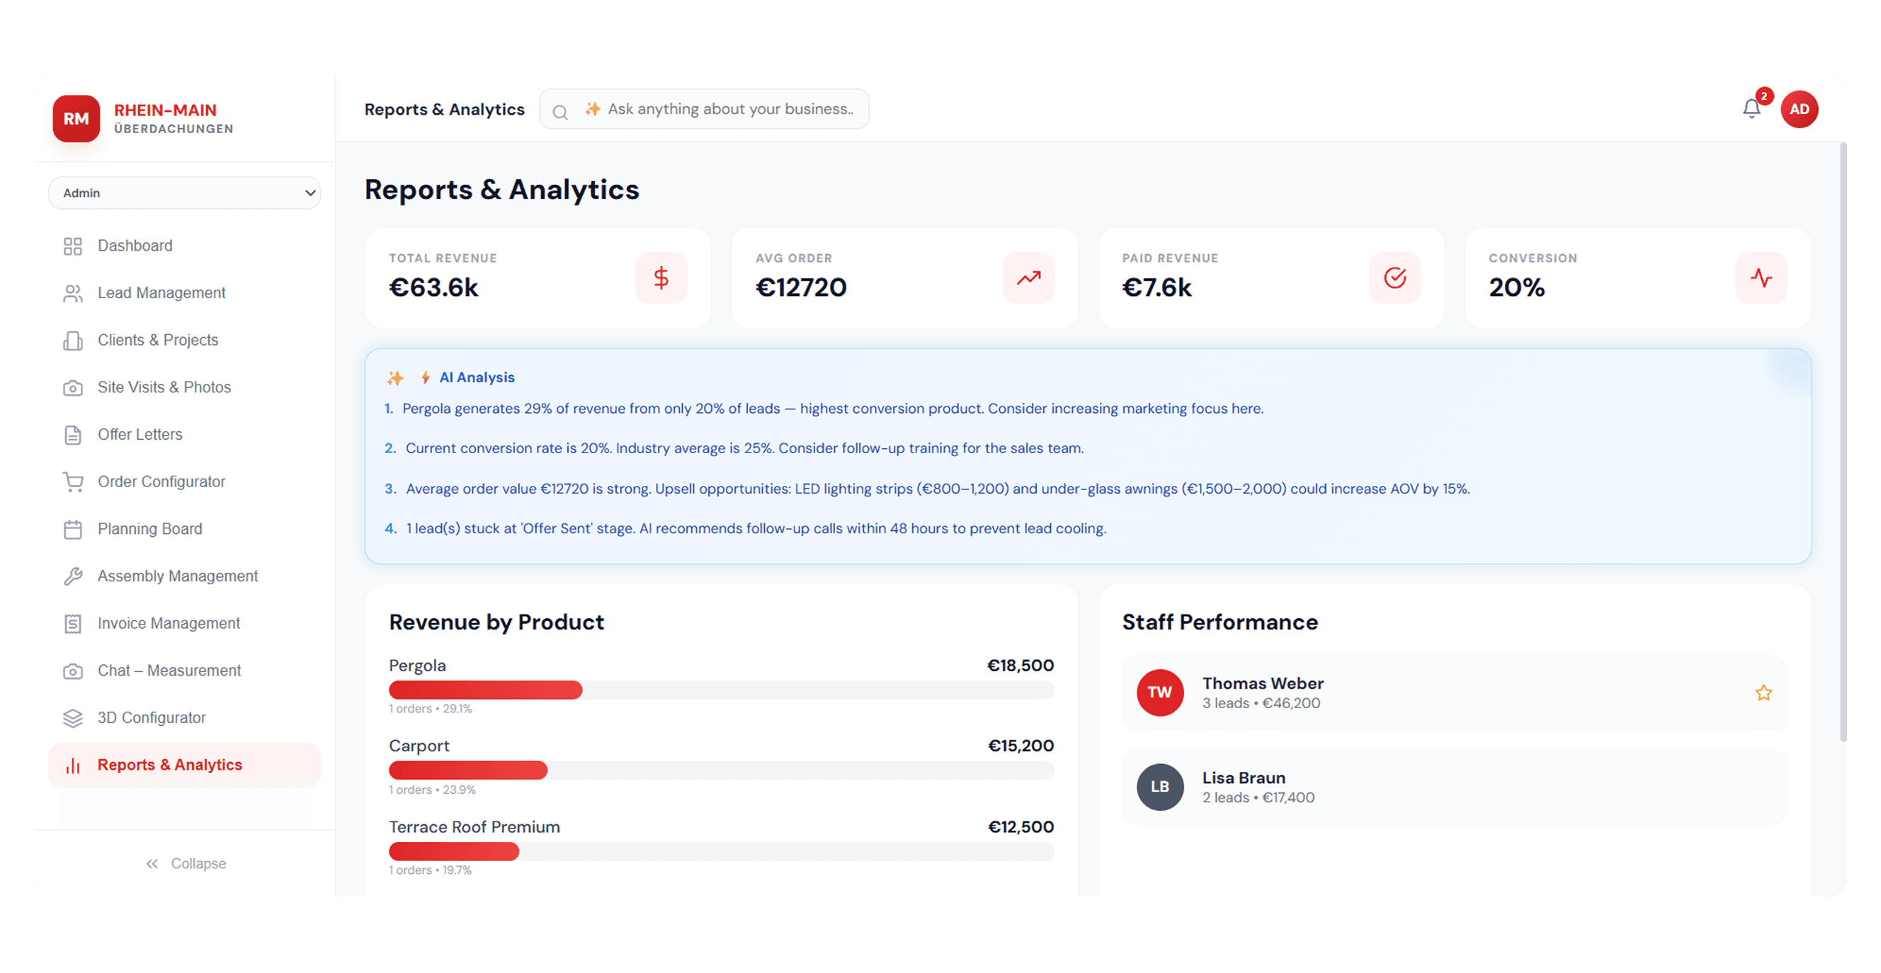Click the €12720 average order value
1881x973 pixels.
pyautogui.click(x=801, y=288)
